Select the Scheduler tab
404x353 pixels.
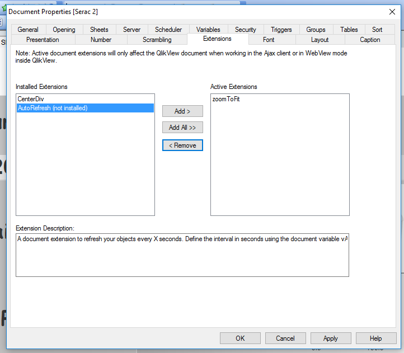[x=168, y=30]
